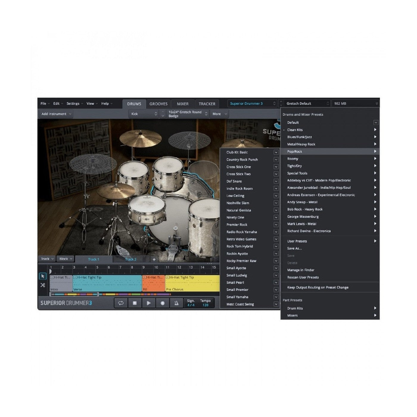Open download arrow for Club Kit Basic
The width and height of the screenshot is (417, 417).
point(276,152)
